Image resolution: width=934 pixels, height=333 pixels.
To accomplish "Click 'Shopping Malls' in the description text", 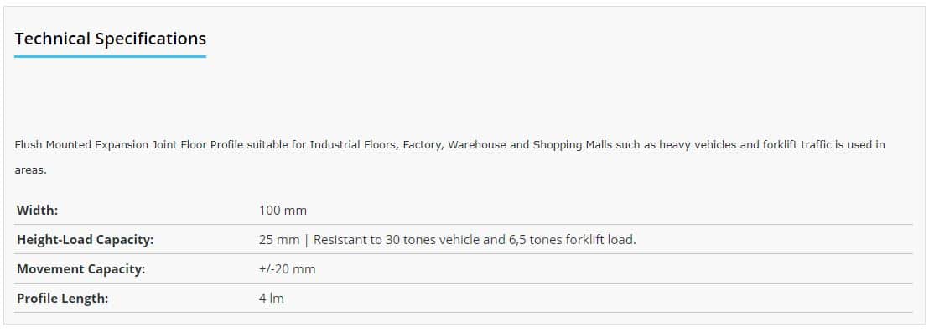I will tap(572, 145).
